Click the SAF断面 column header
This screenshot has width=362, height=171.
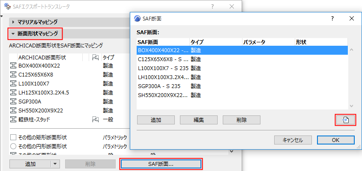[x=163, y=42]
